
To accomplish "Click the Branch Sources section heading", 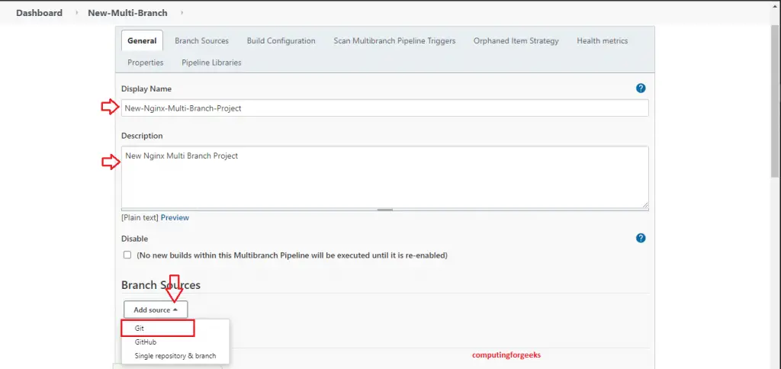I will 161,285.
